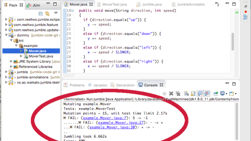Click the Collapse All icon in Package Explorer
The width and height of the screenshot is (251, 141).
pyautogui.click(x=41, y=14)
